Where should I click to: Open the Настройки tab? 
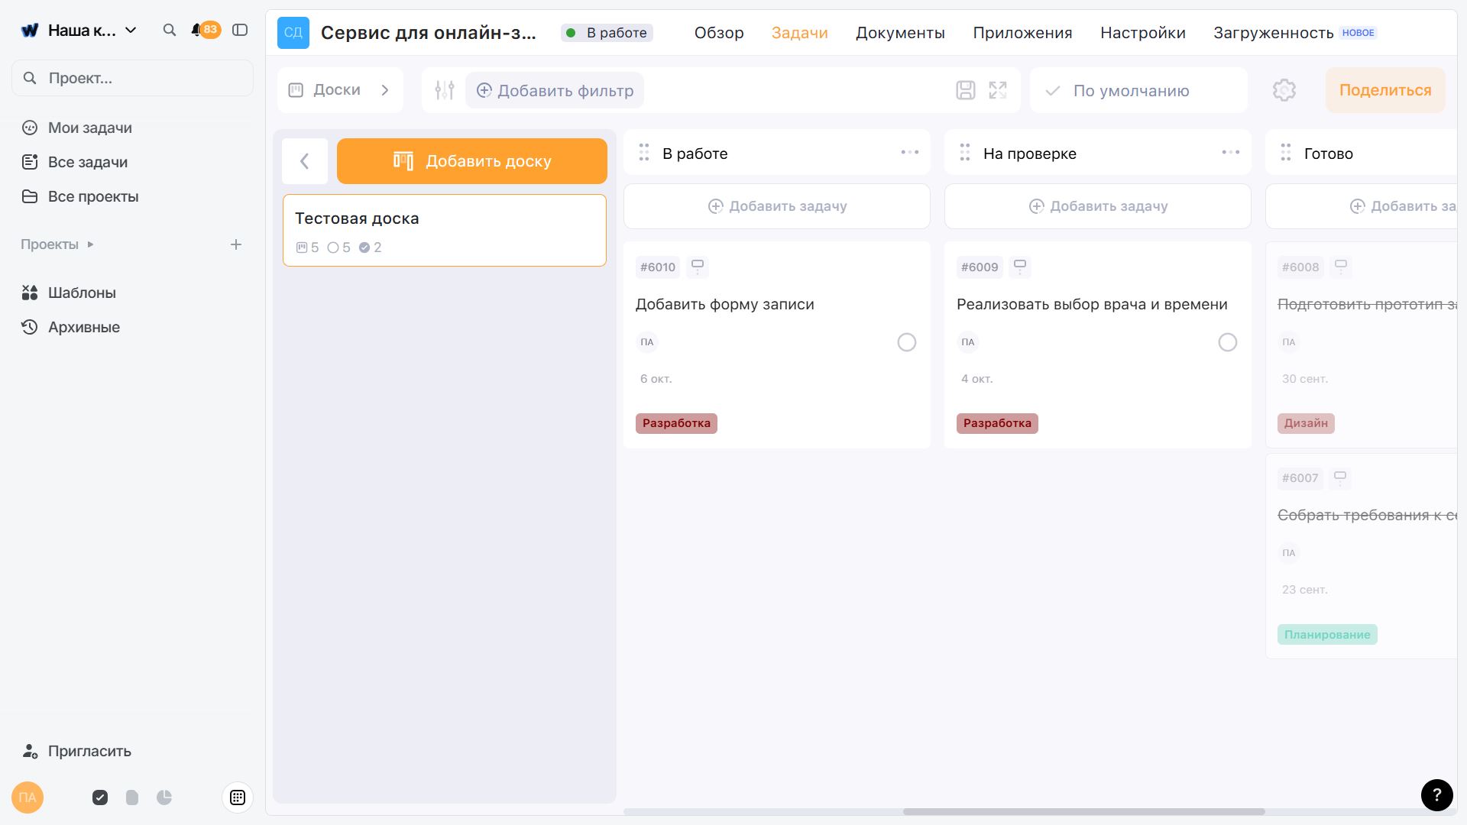(x=1143, y=33)
